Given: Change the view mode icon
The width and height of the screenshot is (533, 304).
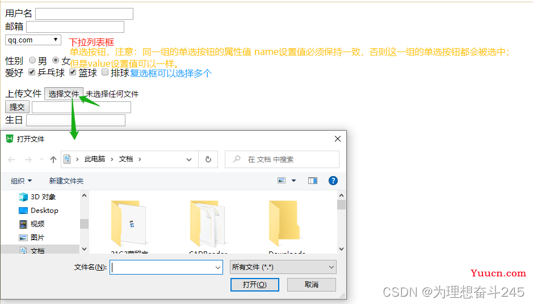Looking at the screenshot, I should coord(282,181).
